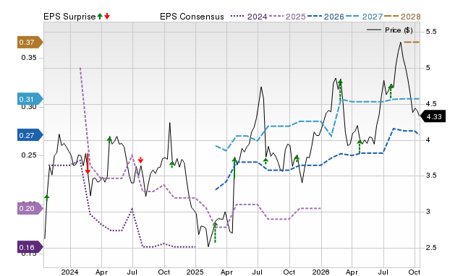This screenshot has height=276, width=463.
Task: Click the 0.37 EPS value tag
Action: (x=30, y=43)
